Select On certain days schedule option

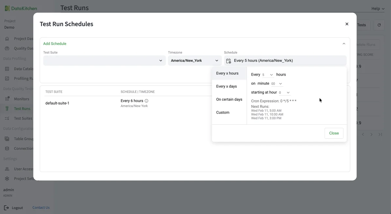click(x=229, y=99)
